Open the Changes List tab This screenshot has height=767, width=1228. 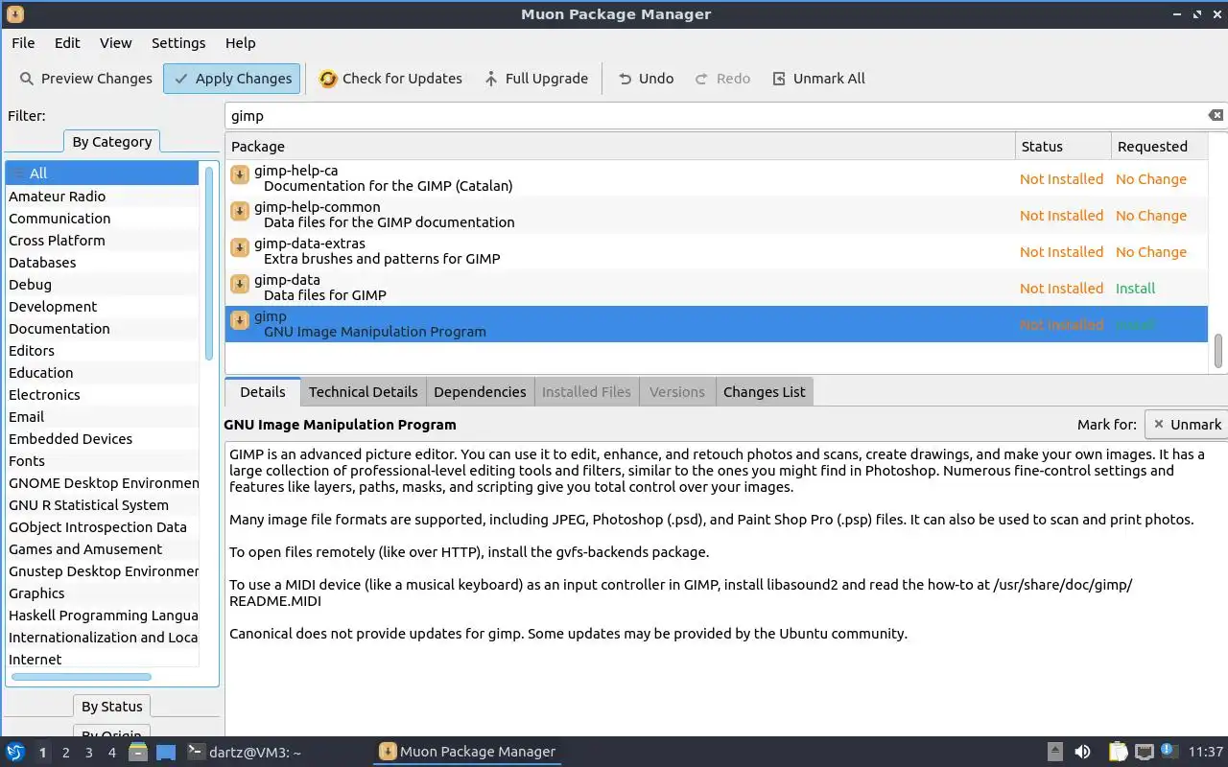click(x=765, y=392)
